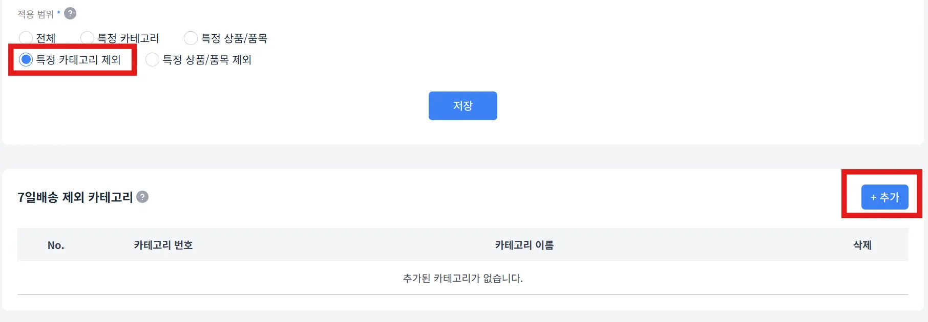Choose the 특정 상품/품목 제외 radio option
This screenshot has height=322, width=928.
pyautogui.click(x=152, y=60)
